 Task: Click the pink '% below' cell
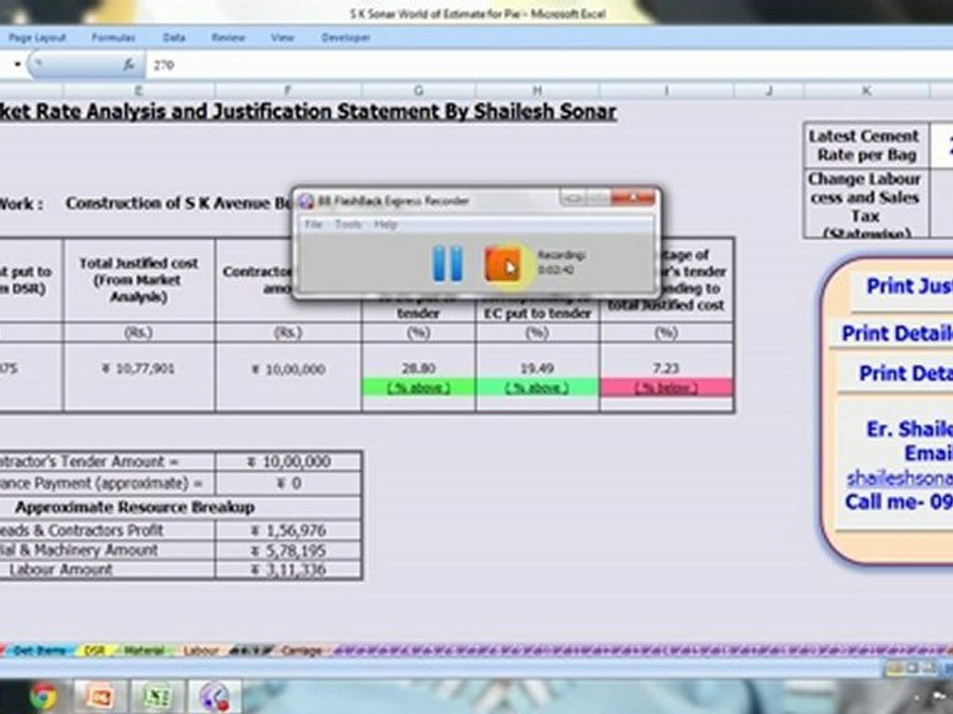tap(667, 388)
